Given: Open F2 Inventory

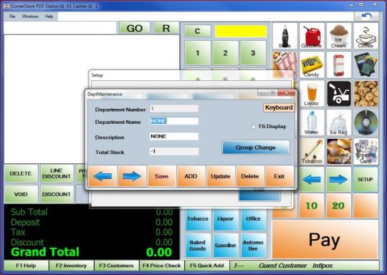Looking at the screenshot, I should coord(72,266).
